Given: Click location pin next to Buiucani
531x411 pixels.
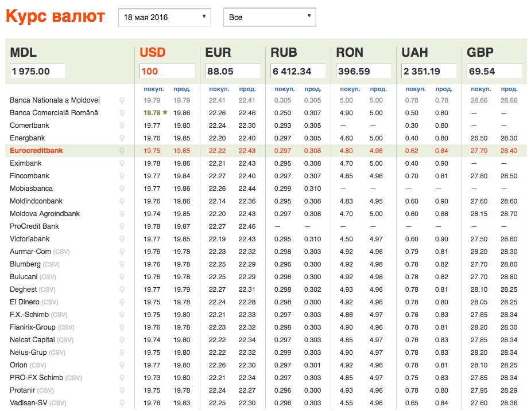Looking at the screenshot, I should pos(122,277).
